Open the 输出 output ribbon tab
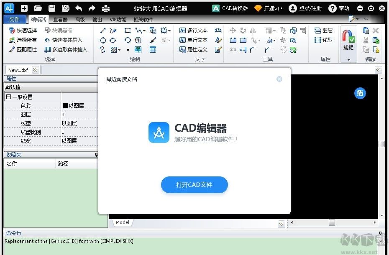 (97, 19)
